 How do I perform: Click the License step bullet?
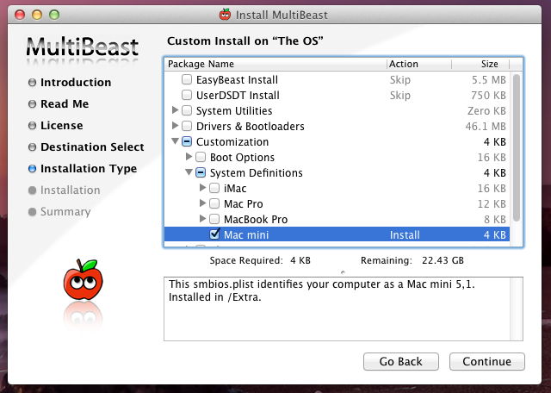(x=32, y=126)
